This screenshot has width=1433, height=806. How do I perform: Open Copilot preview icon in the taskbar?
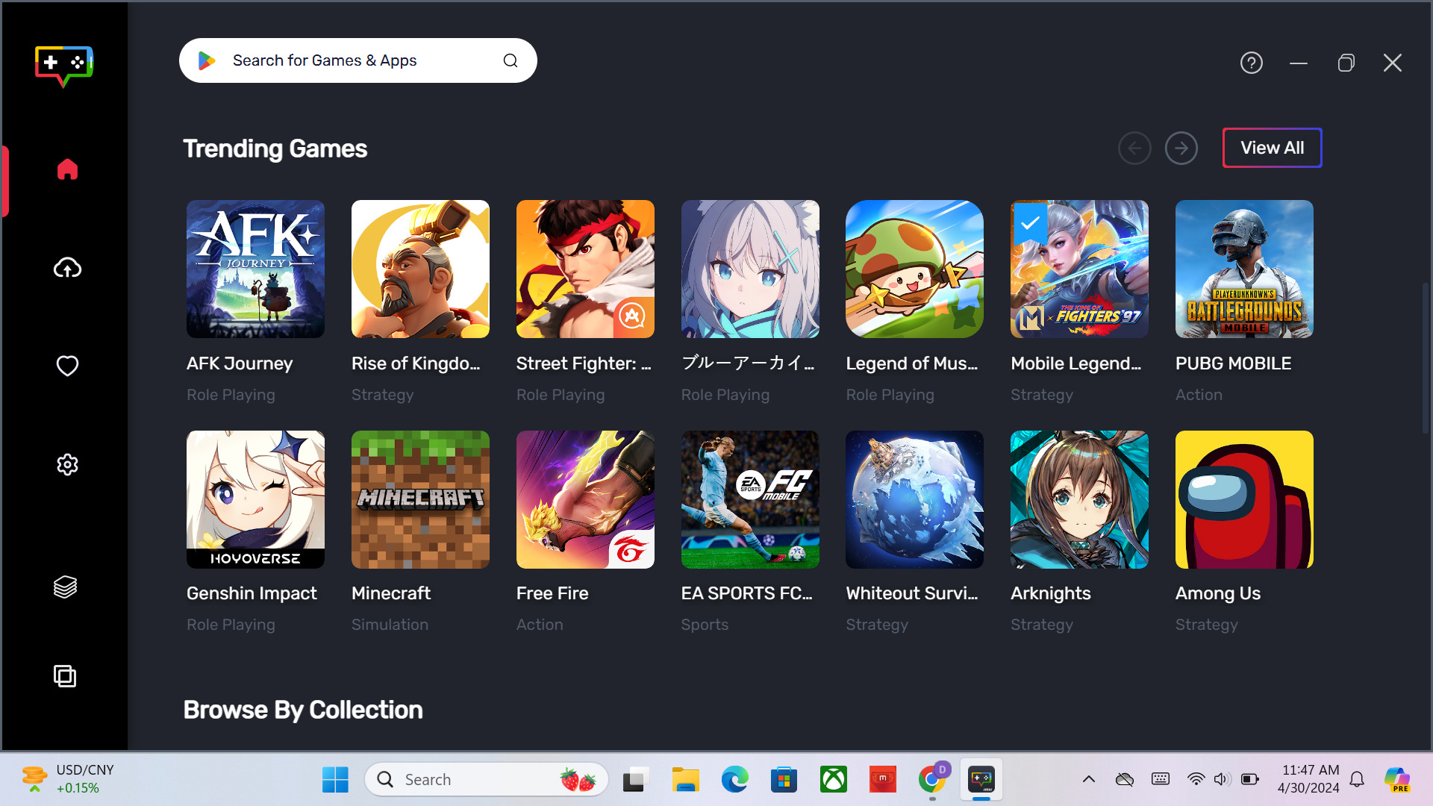[x=1397, y=780]
